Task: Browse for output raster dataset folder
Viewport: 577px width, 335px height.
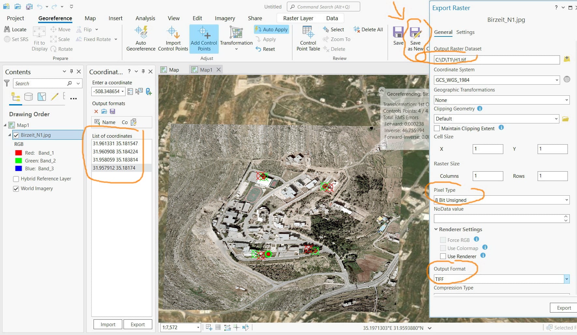Action: point(567,59)
